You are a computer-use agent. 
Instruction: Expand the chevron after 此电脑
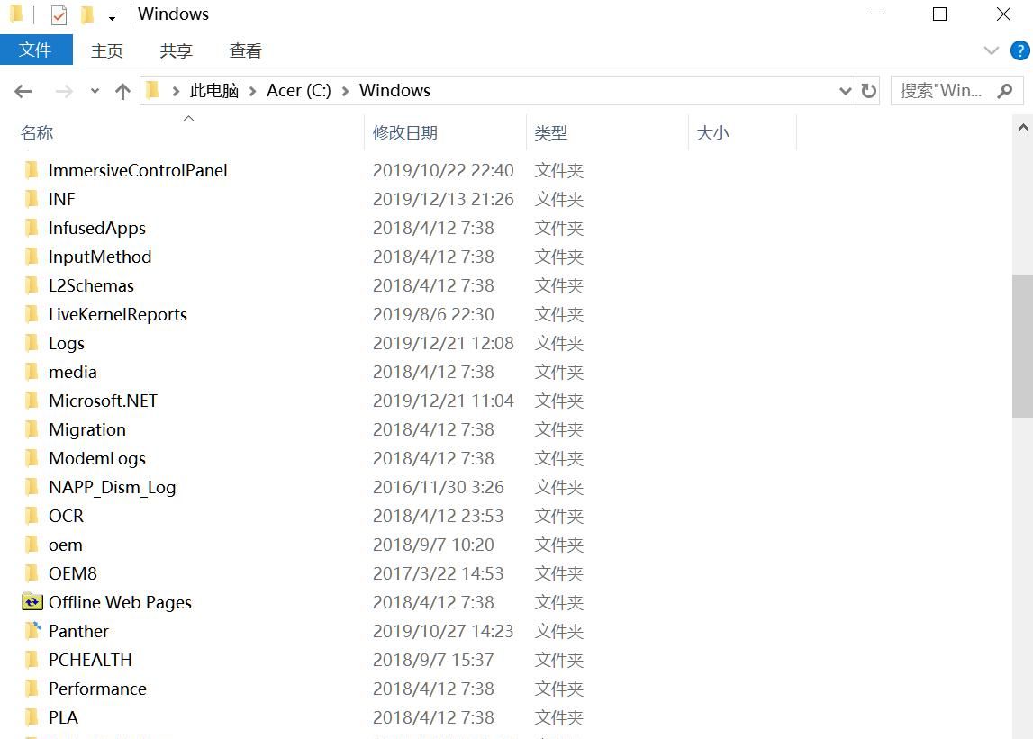pos(252,91)
